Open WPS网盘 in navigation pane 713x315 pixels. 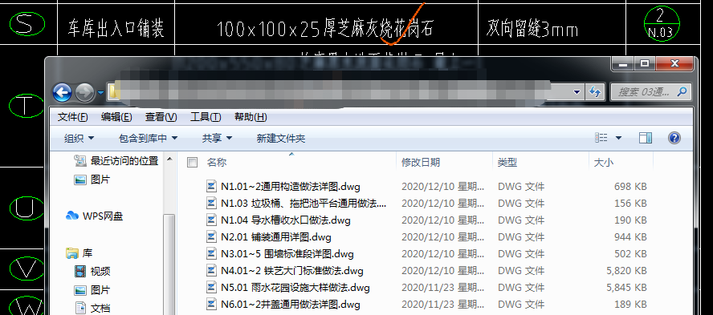pos(95,216)
